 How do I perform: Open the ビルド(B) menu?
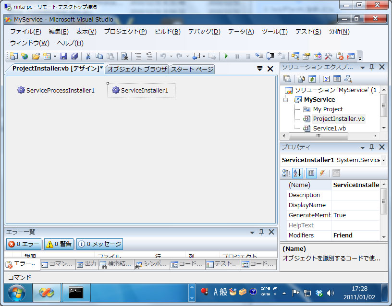tap(168, 32)
